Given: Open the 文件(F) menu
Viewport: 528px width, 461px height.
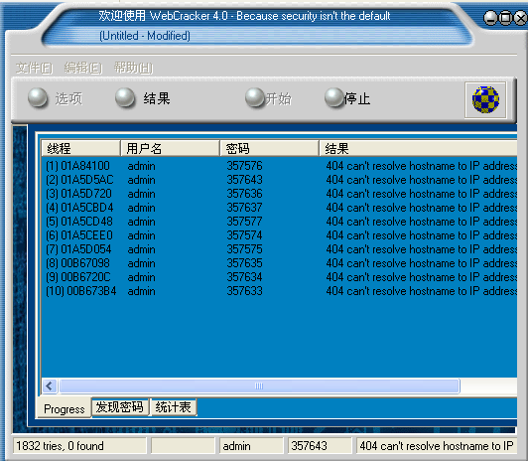Looking at the screenshot, I should [x=35, y=69].
